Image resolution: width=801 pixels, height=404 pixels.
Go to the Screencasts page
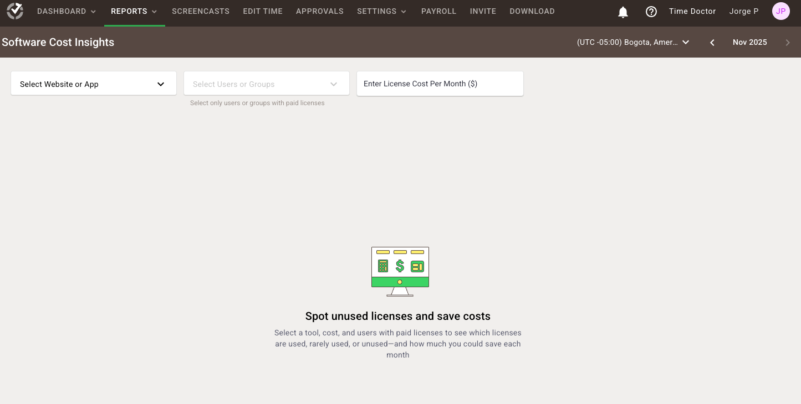tap(201, 11)
